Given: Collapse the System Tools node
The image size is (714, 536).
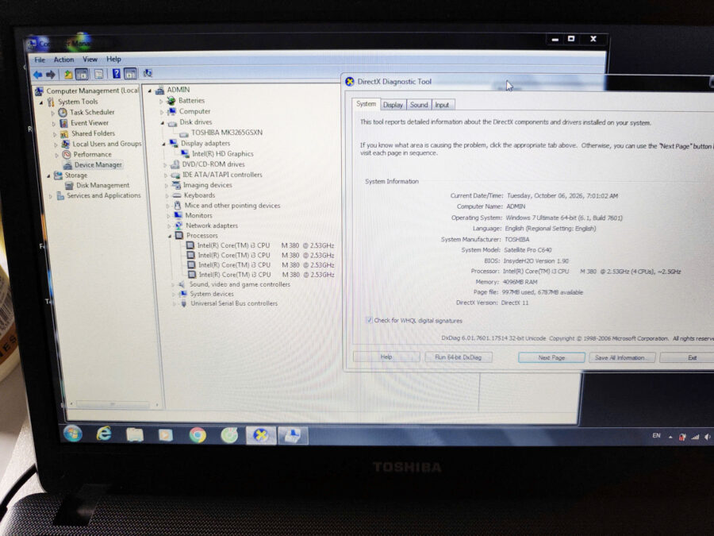Looking at the screenshot, I should coord(41,102).
